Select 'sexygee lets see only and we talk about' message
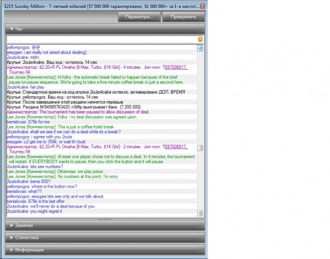 click(x=55, y=196)
